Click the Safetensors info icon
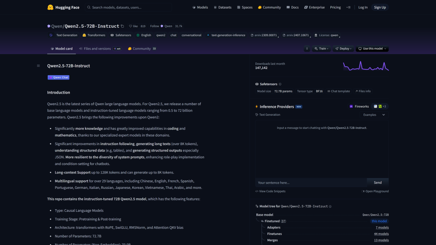 (x=280, y=84)
